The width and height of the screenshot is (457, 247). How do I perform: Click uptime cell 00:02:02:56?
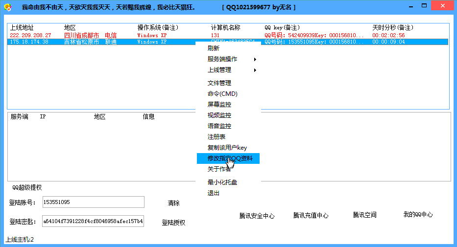tap(388, 35)
